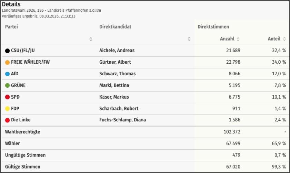
Task: Click the red SPD party dot
Action: (7, 97)
